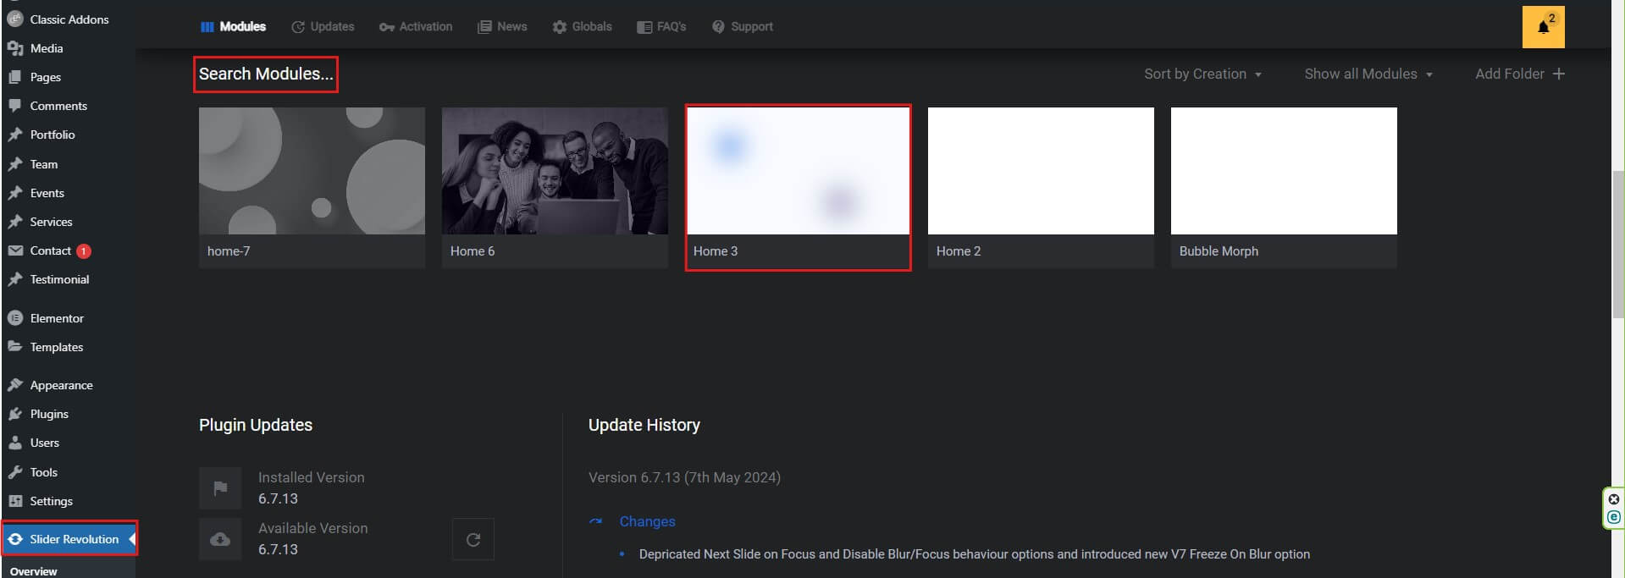Select the Home 3 slider module thumbnail

click(x=798, y=171)
